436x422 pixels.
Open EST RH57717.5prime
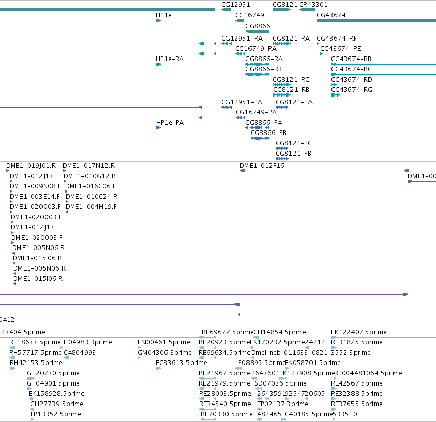click(x=35, y=353)
